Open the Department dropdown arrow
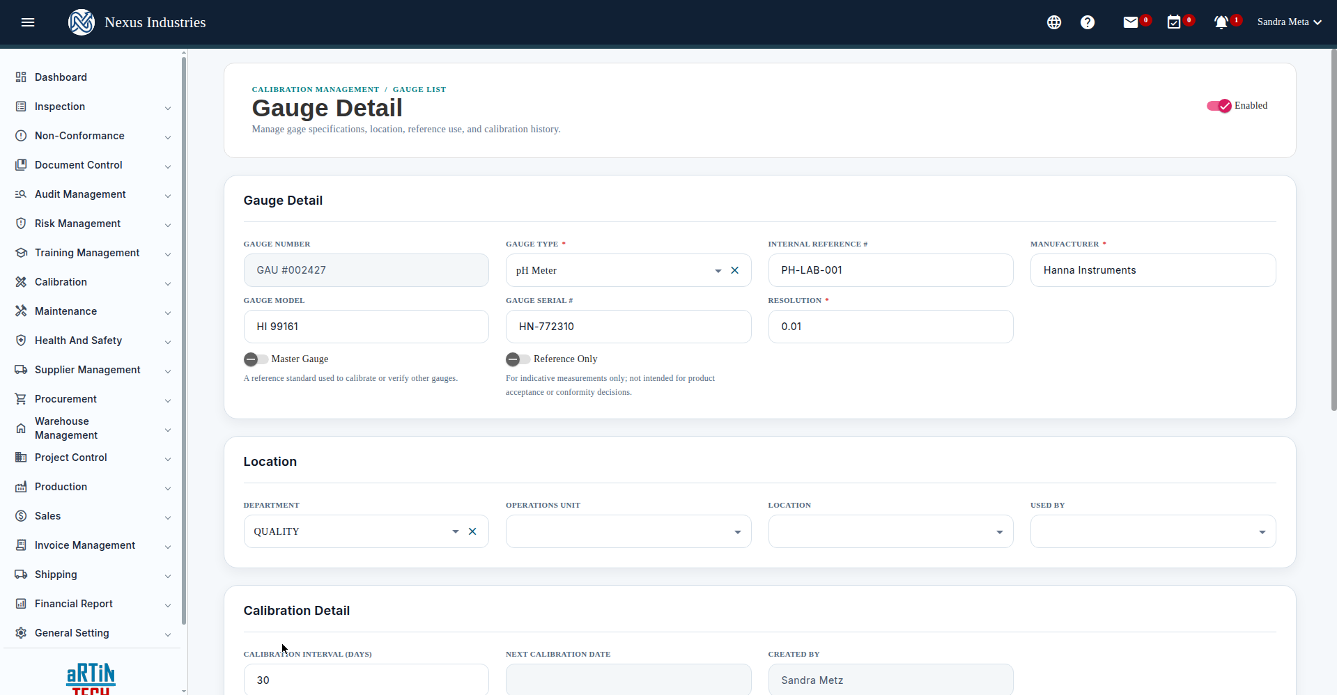Screen dimensions: 1337x695 coord(456,531)
